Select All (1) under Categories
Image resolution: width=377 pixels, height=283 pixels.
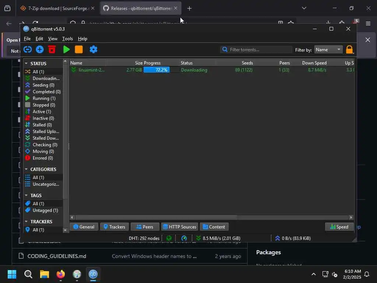click(x=43, y=177)
